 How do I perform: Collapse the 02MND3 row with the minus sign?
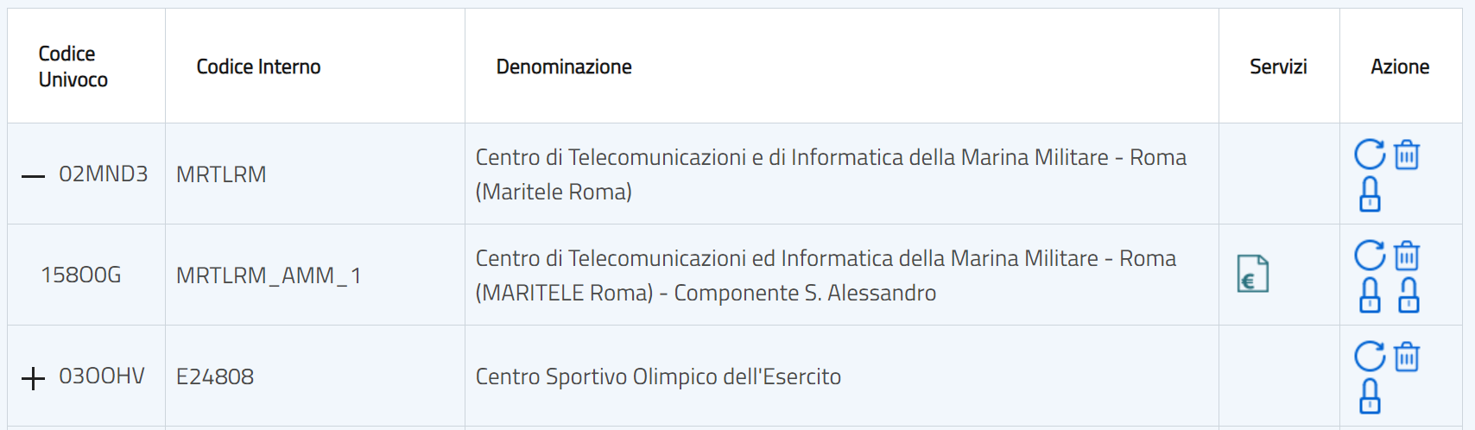(x=33, y=175)
